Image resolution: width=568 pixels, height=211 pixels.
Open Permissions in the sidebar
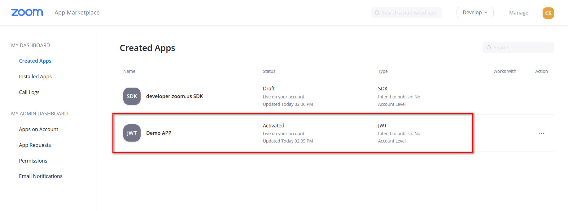[33, 161]
